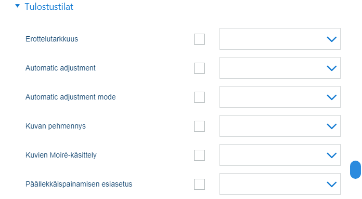Expand the Automatic adjustment dropdown chevron
This screenshot has width=362, height=199.
pyautogui.click(x=332, y=68)
